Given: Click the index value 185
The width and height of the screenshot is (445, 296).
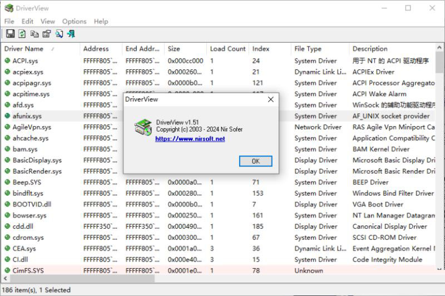Looking at the screenshot, I should (258, 227).
